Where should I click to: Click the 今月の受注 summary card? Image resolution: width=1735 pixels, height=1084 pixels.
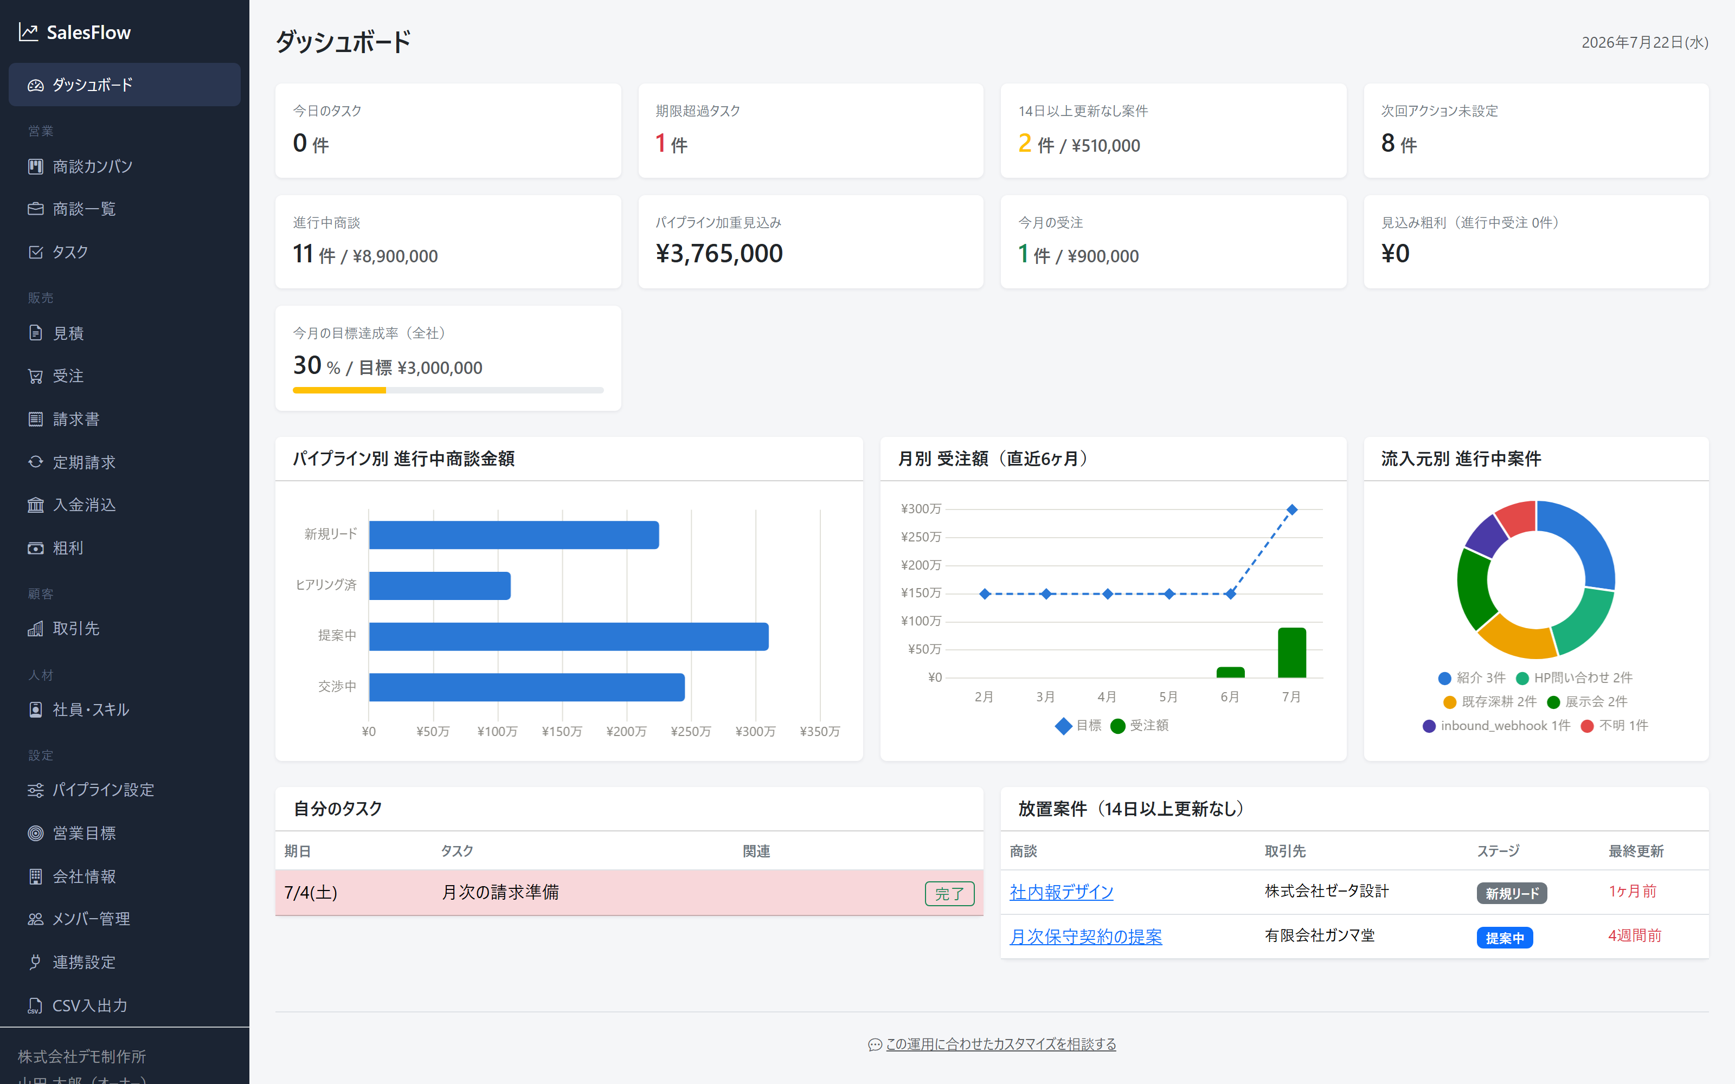pyautogui.click(x=1173, y=242)
